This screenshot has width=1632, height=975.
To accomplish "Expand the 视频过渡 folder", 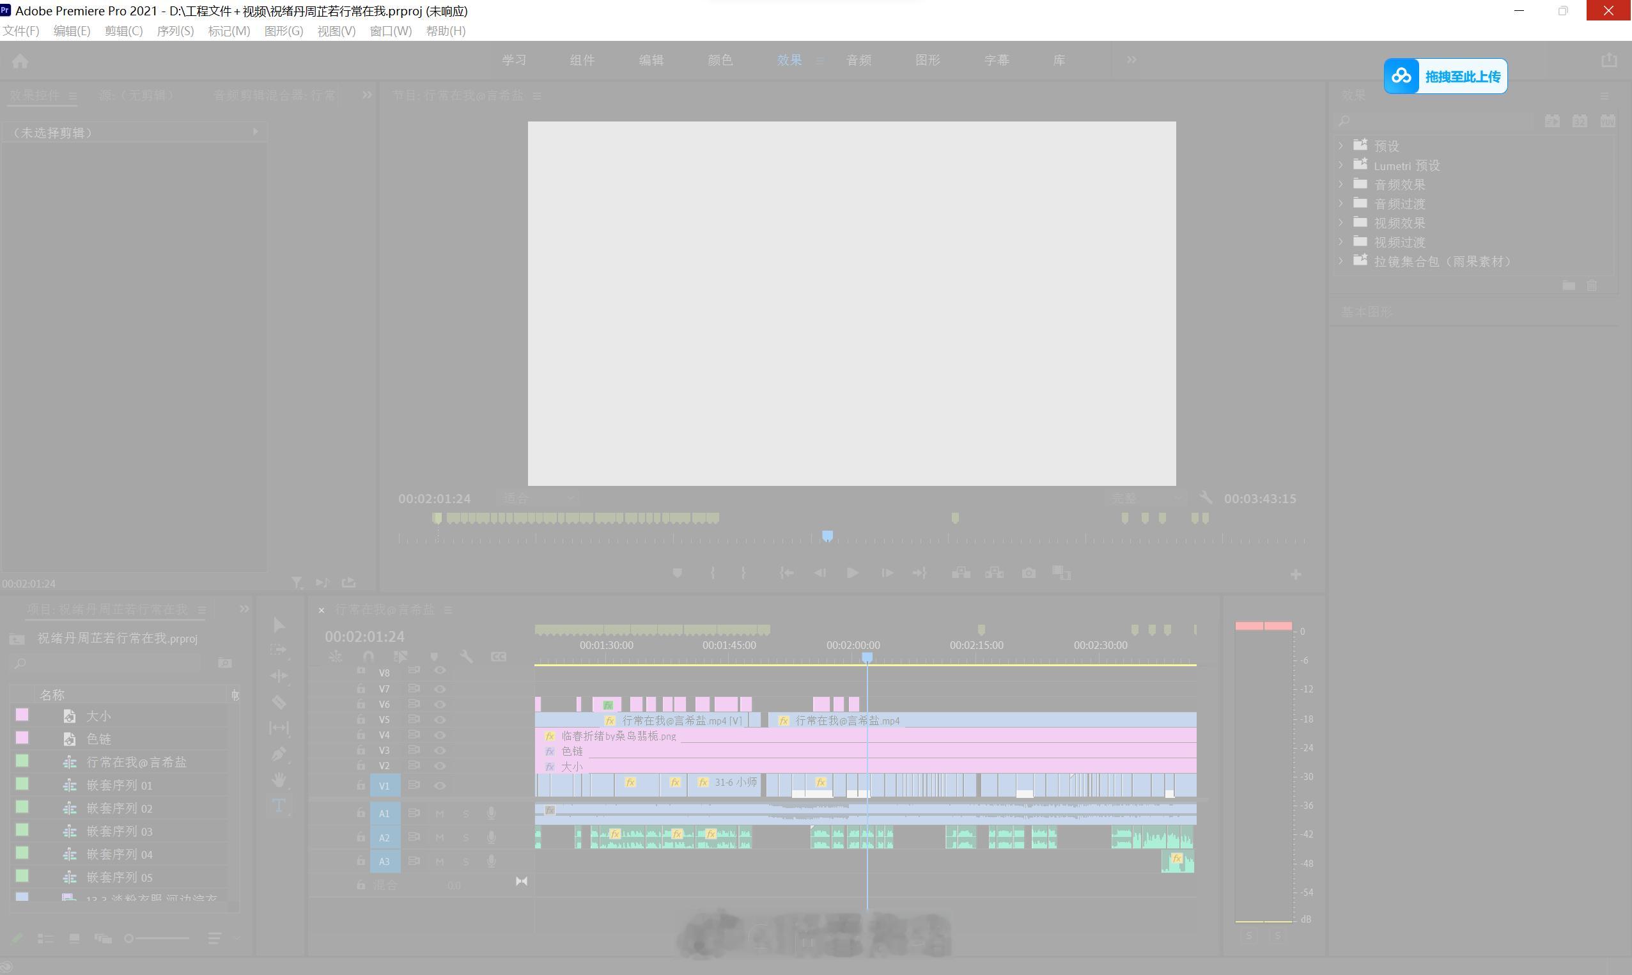I will click(x=1341, y=241).
